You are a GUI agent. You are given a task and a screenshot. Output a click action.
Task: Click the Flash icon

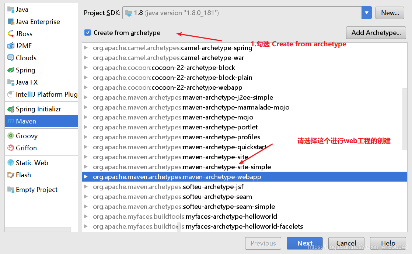[x=11, y=175]
